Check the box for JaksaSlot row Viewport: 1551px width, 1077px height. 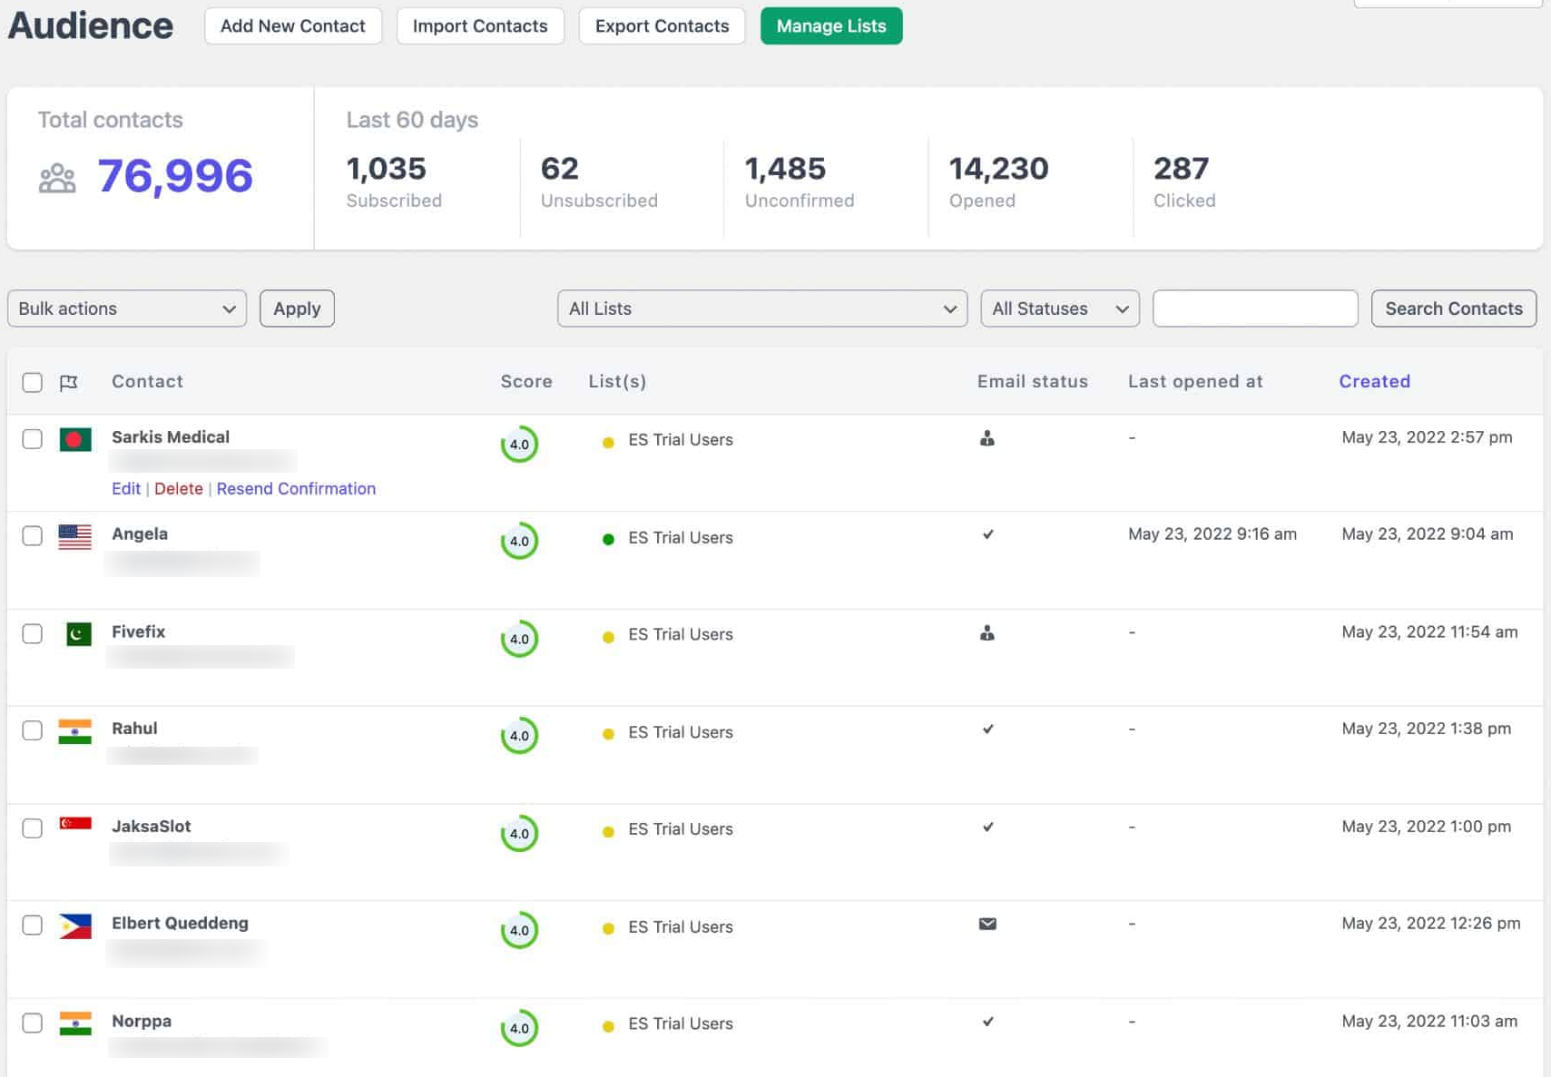click(32, 827)
